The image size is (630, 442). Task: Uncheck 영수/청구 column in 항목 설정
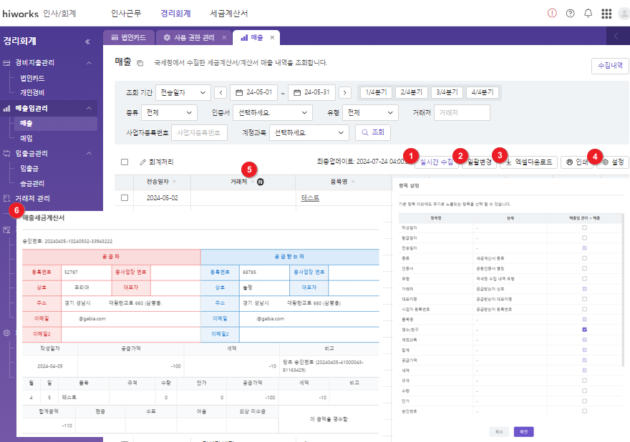click(x=585, y=330)
